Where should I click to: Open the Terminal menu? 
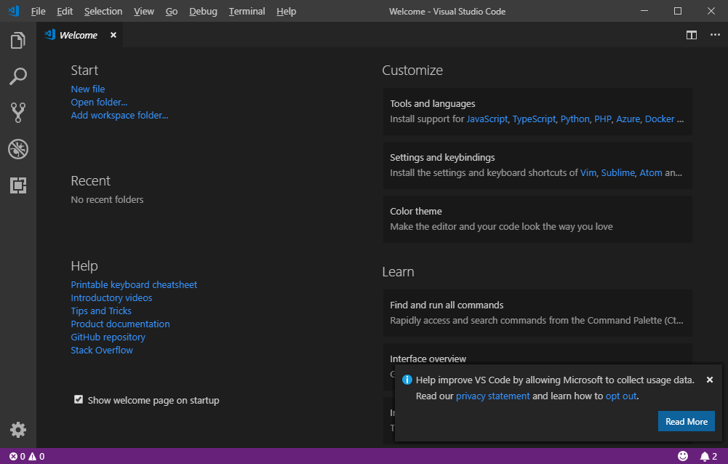click(x=247, y=12)
